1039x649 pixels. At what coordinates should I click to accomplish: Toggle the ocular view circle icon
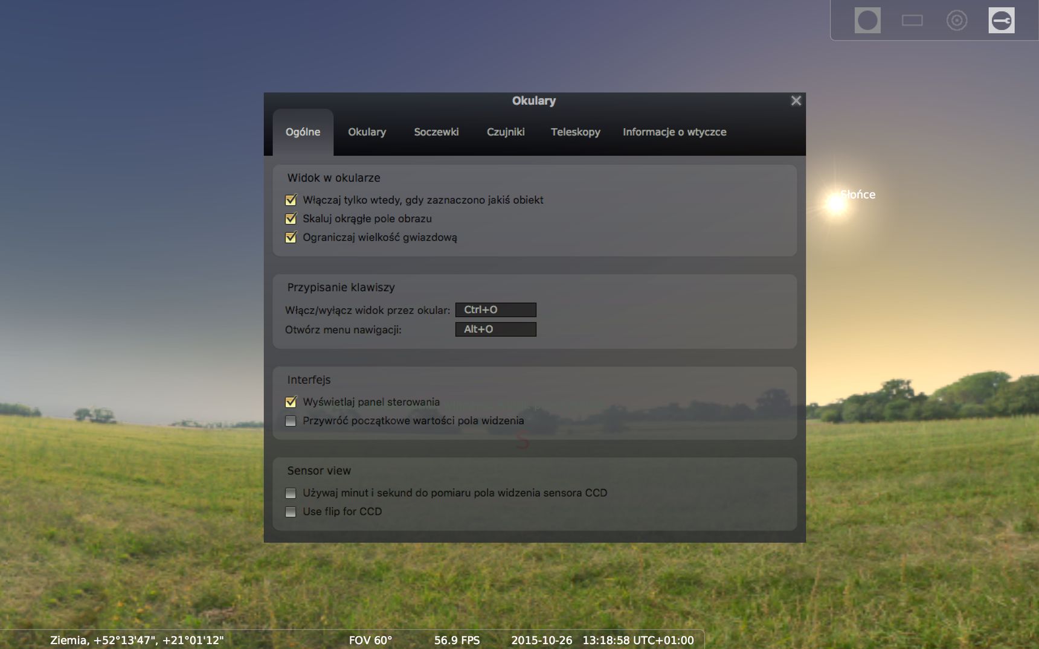click(867, 21)
